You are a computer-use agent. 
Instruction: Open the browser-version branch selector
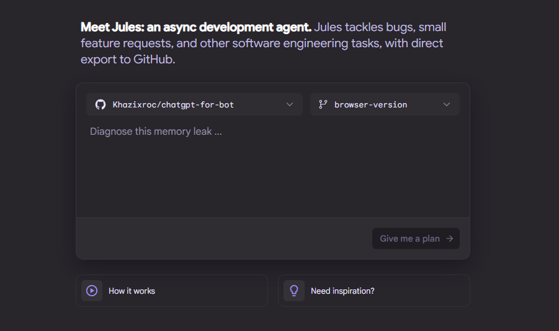point(371,104)
